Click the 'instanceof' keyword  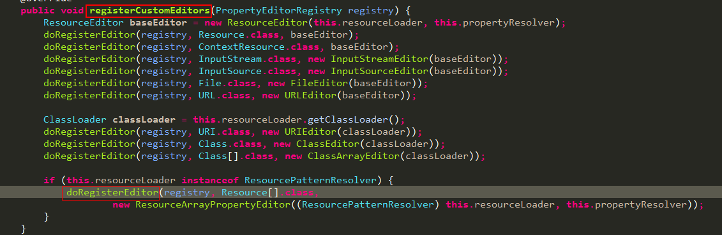click(x=210, y=180)
